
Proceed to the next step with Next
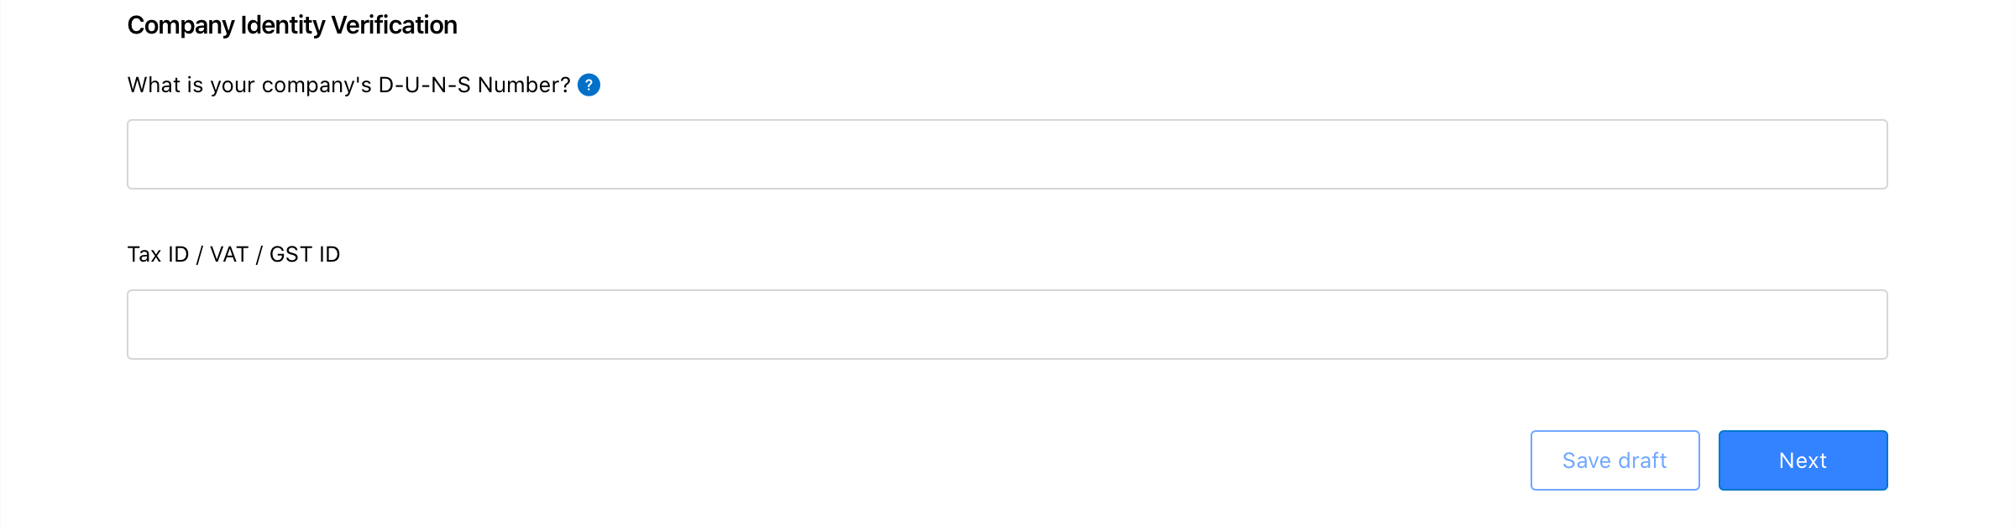coord(1803,460)
